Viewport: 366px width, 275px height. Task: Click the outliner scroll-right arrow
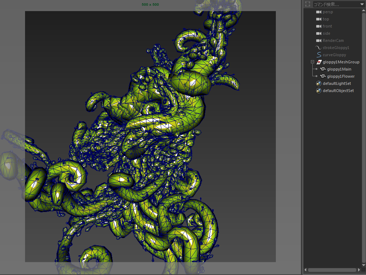coord(359,270)
